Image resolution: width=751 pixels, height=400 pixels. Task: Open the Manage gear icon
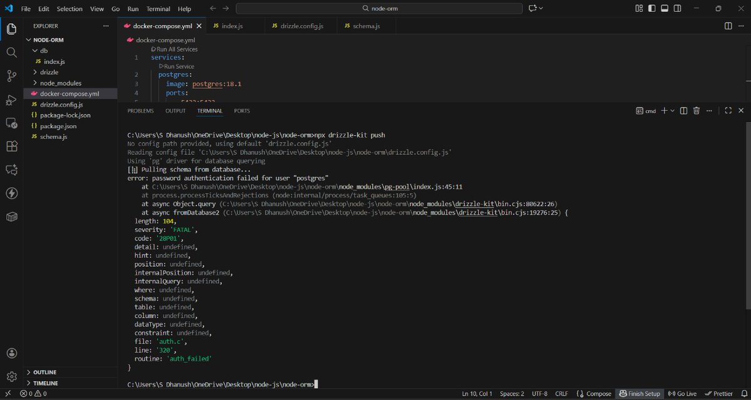pyautogui.click(x=11, y=376)
